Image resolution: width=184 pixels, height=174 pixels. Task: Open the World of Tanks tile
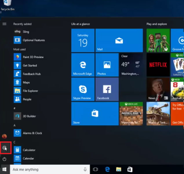click(158, 114)
